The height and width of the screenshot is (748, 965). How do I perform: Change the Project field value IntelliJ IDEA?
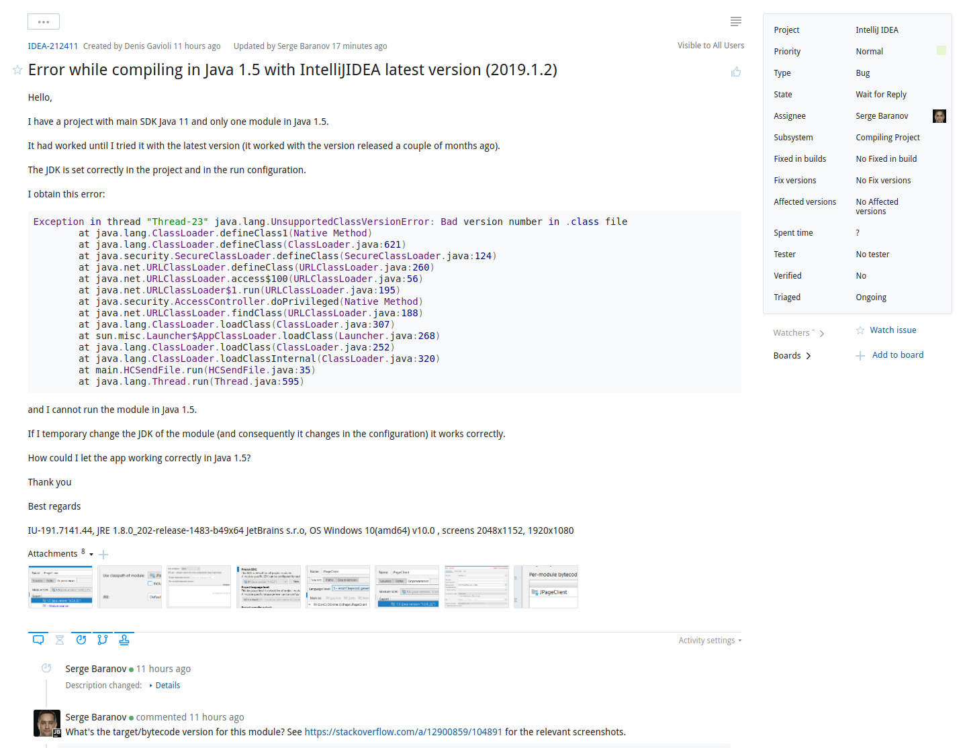click(x=877, y=30)
